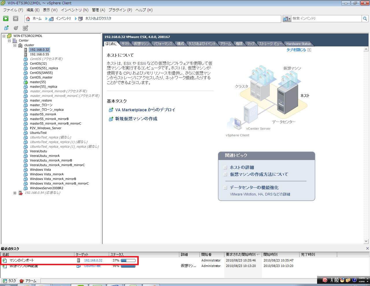Collapse the Center datacenter node
370x286 pixels.
(x=10, y=41)
